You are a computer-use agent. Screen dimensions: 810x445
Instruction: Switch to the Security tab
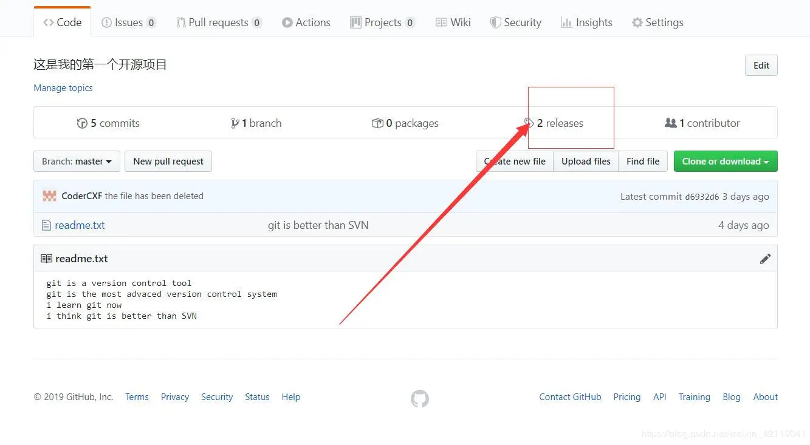point(515,22)
